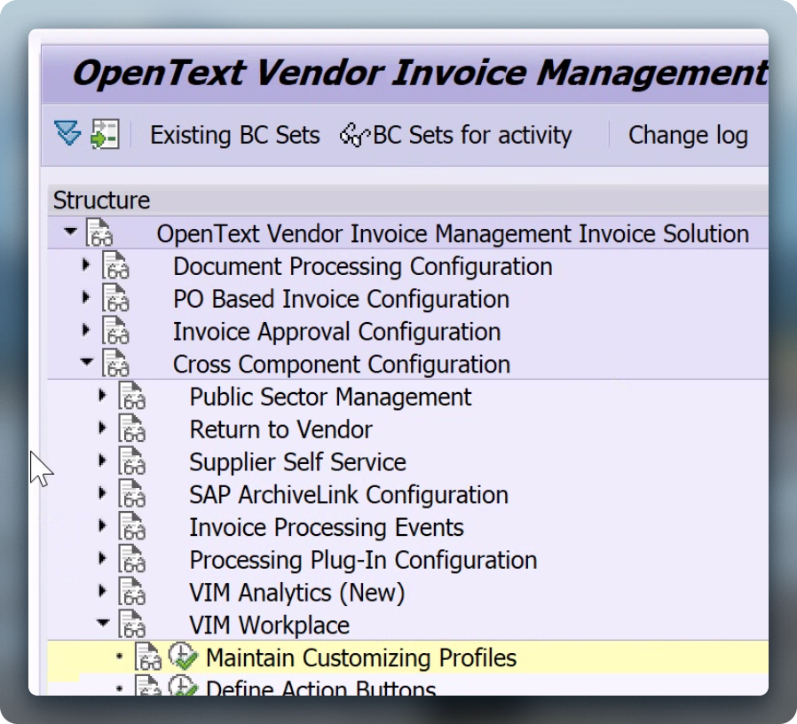Click execute clock icon for Maintain Customizing Profiles
This screenshot has width=797, height=724.
183,657
